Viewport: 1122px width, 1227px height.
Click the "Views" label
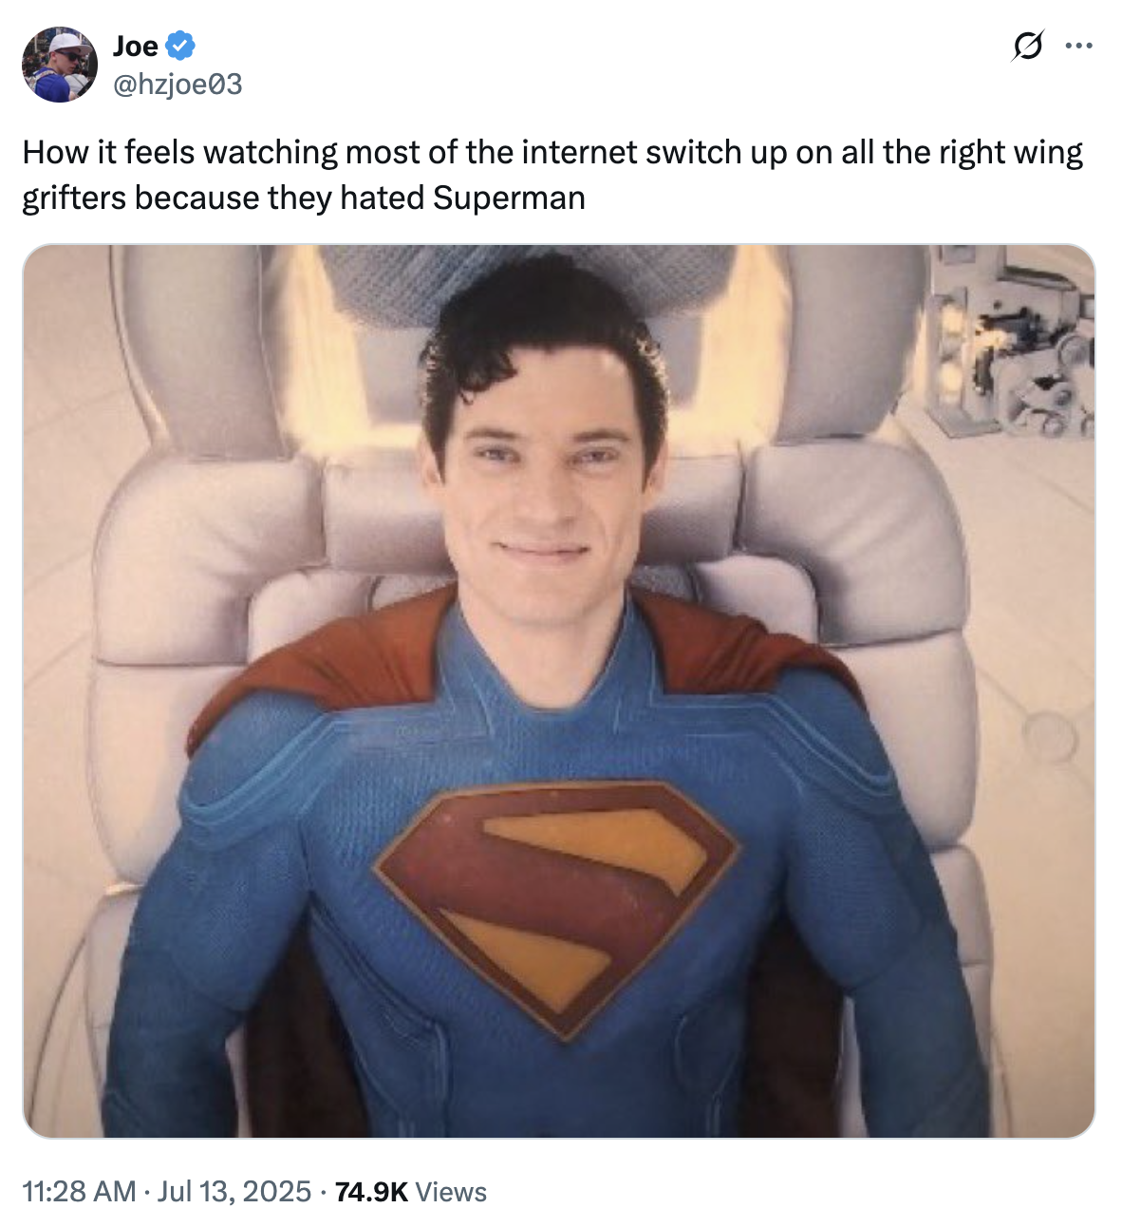click(x=451, y=1191)
